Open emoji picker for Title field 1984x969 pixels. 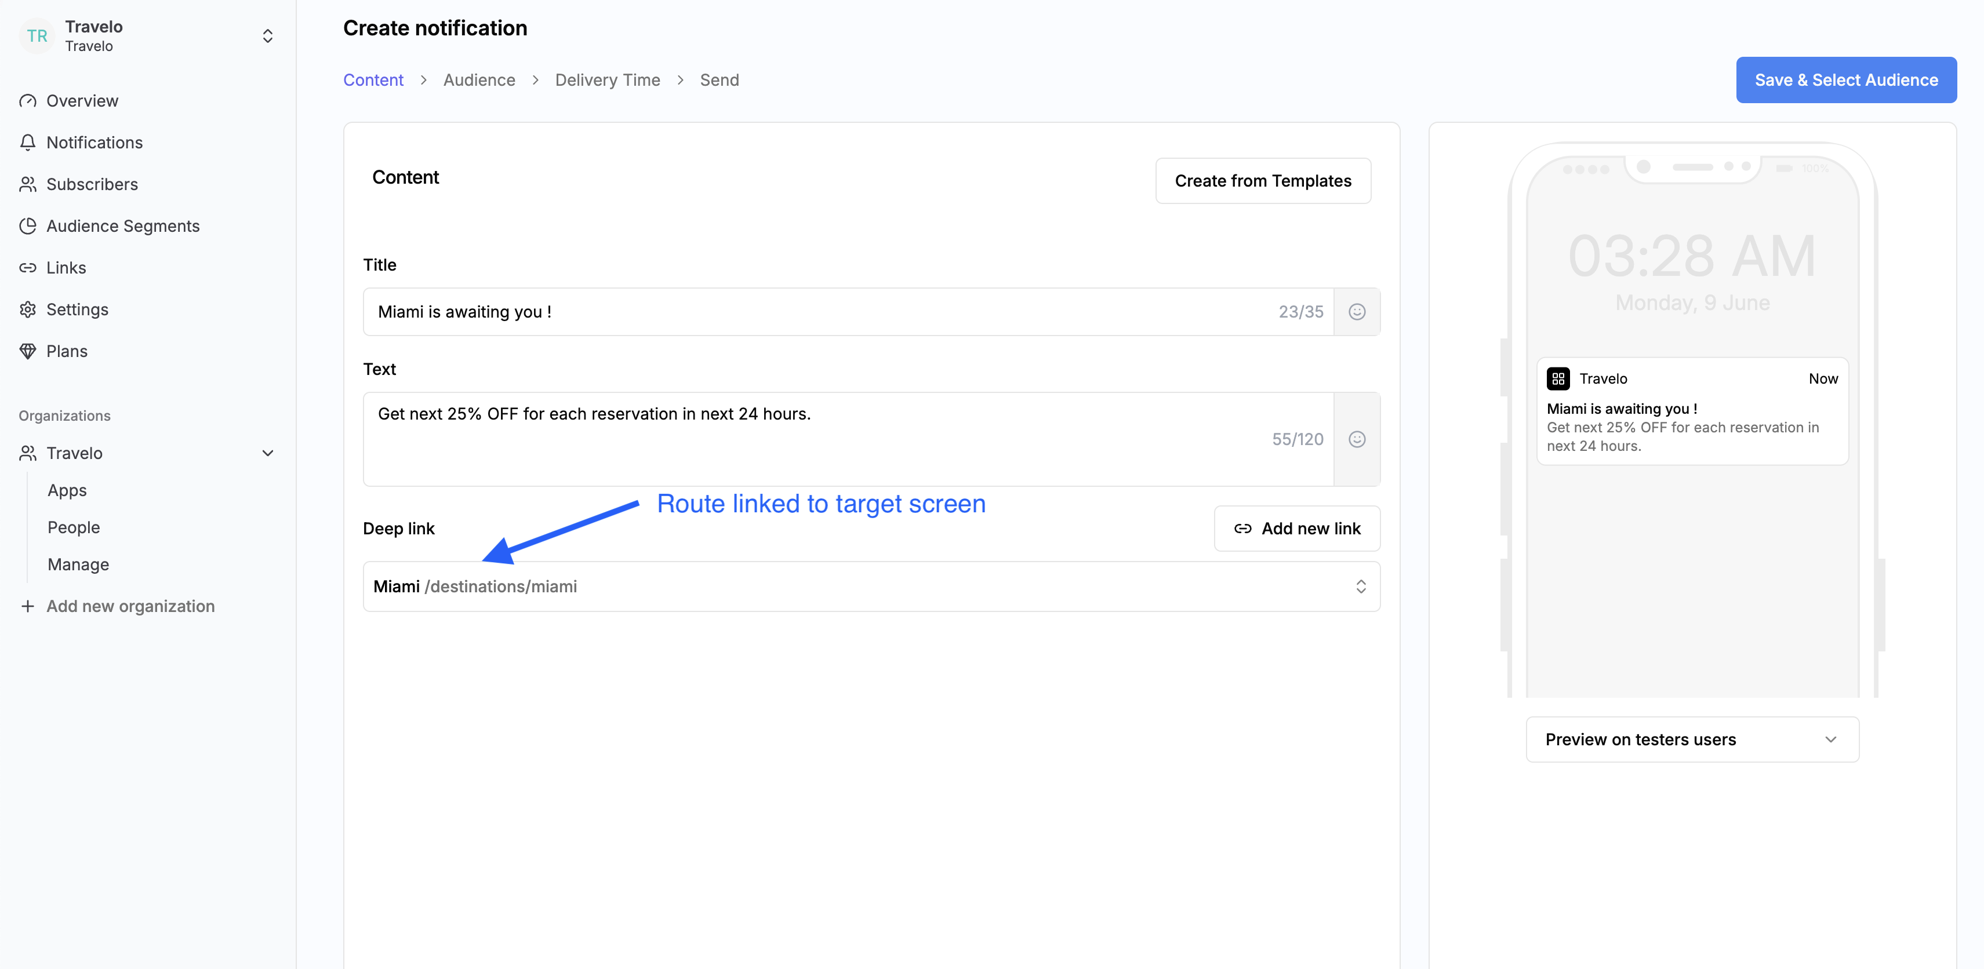pos(1356,312)
